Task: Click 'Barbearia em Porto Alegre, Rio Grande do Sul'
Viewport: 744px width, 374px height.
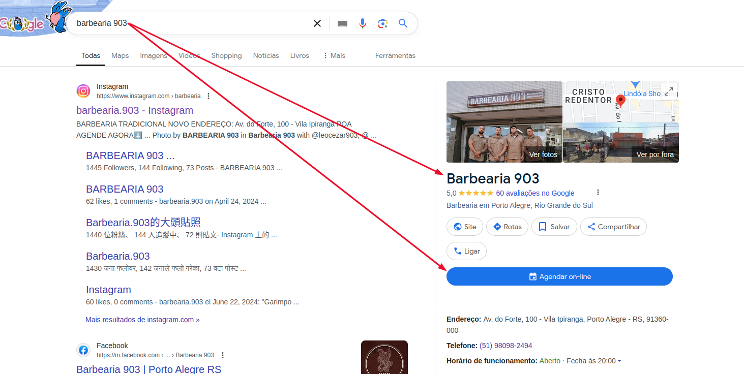Action: [520, 205]
